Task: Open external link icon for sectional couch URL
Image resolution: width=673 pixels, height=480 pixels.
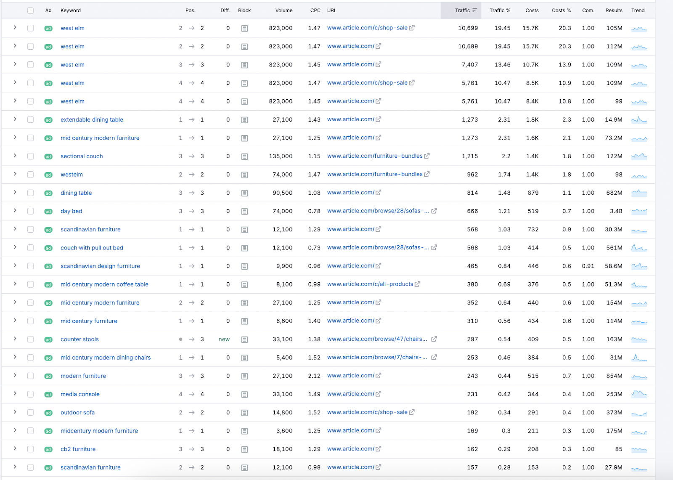Action: (427, 156)
